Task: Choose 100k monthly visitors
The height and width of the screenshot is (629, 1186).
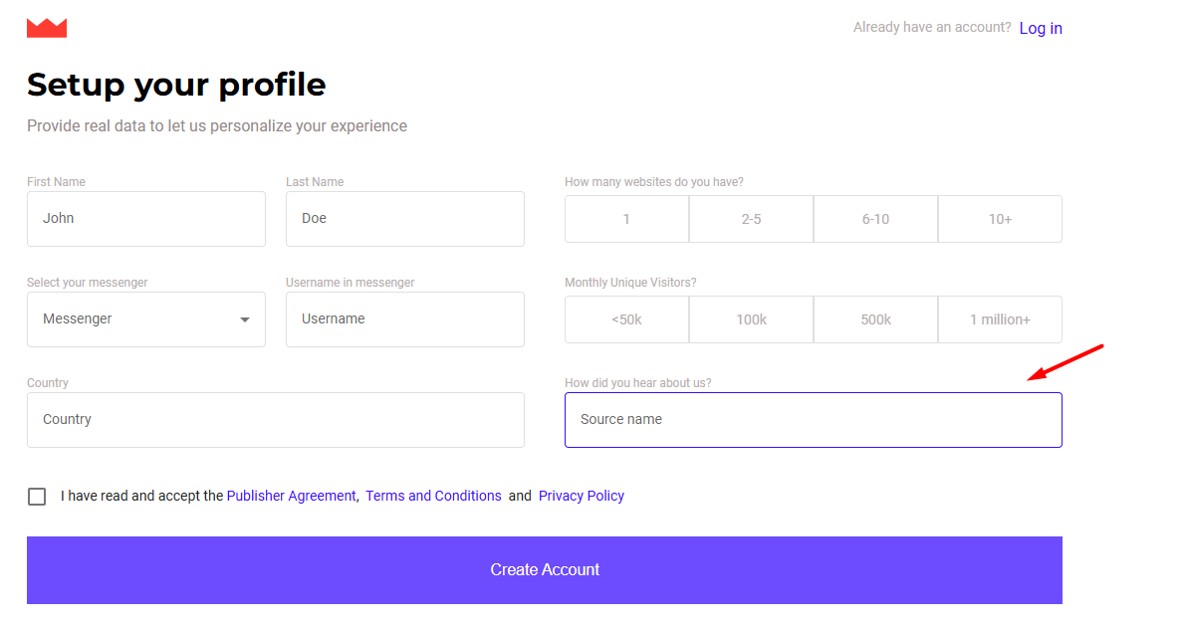Action: pos(751,319)
